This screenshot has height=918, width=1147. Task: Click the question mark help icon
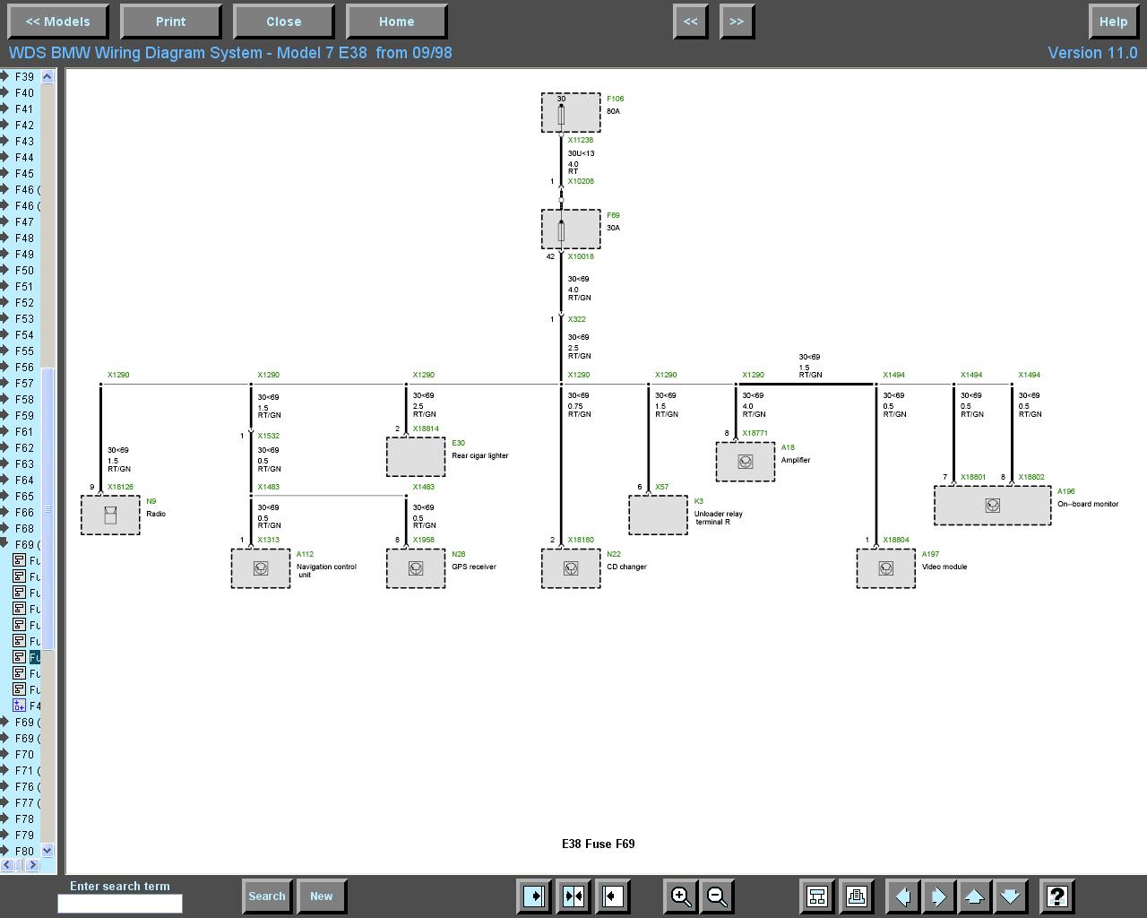(1056, 896)
